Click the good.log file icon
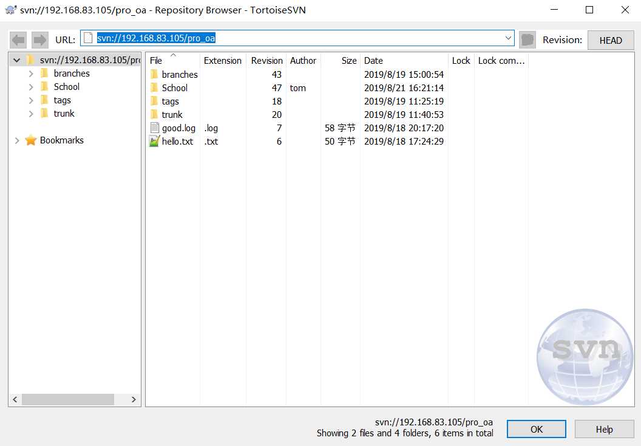Screen dimensions: 641x446 (x=155, y=128)
